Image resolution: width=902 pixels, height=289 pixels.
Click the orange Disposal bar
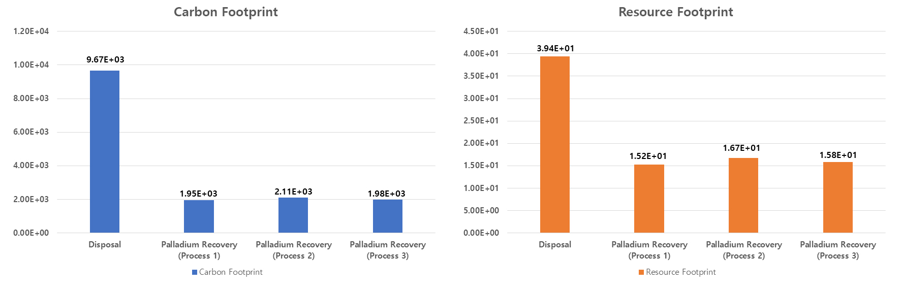coord(555,144)
